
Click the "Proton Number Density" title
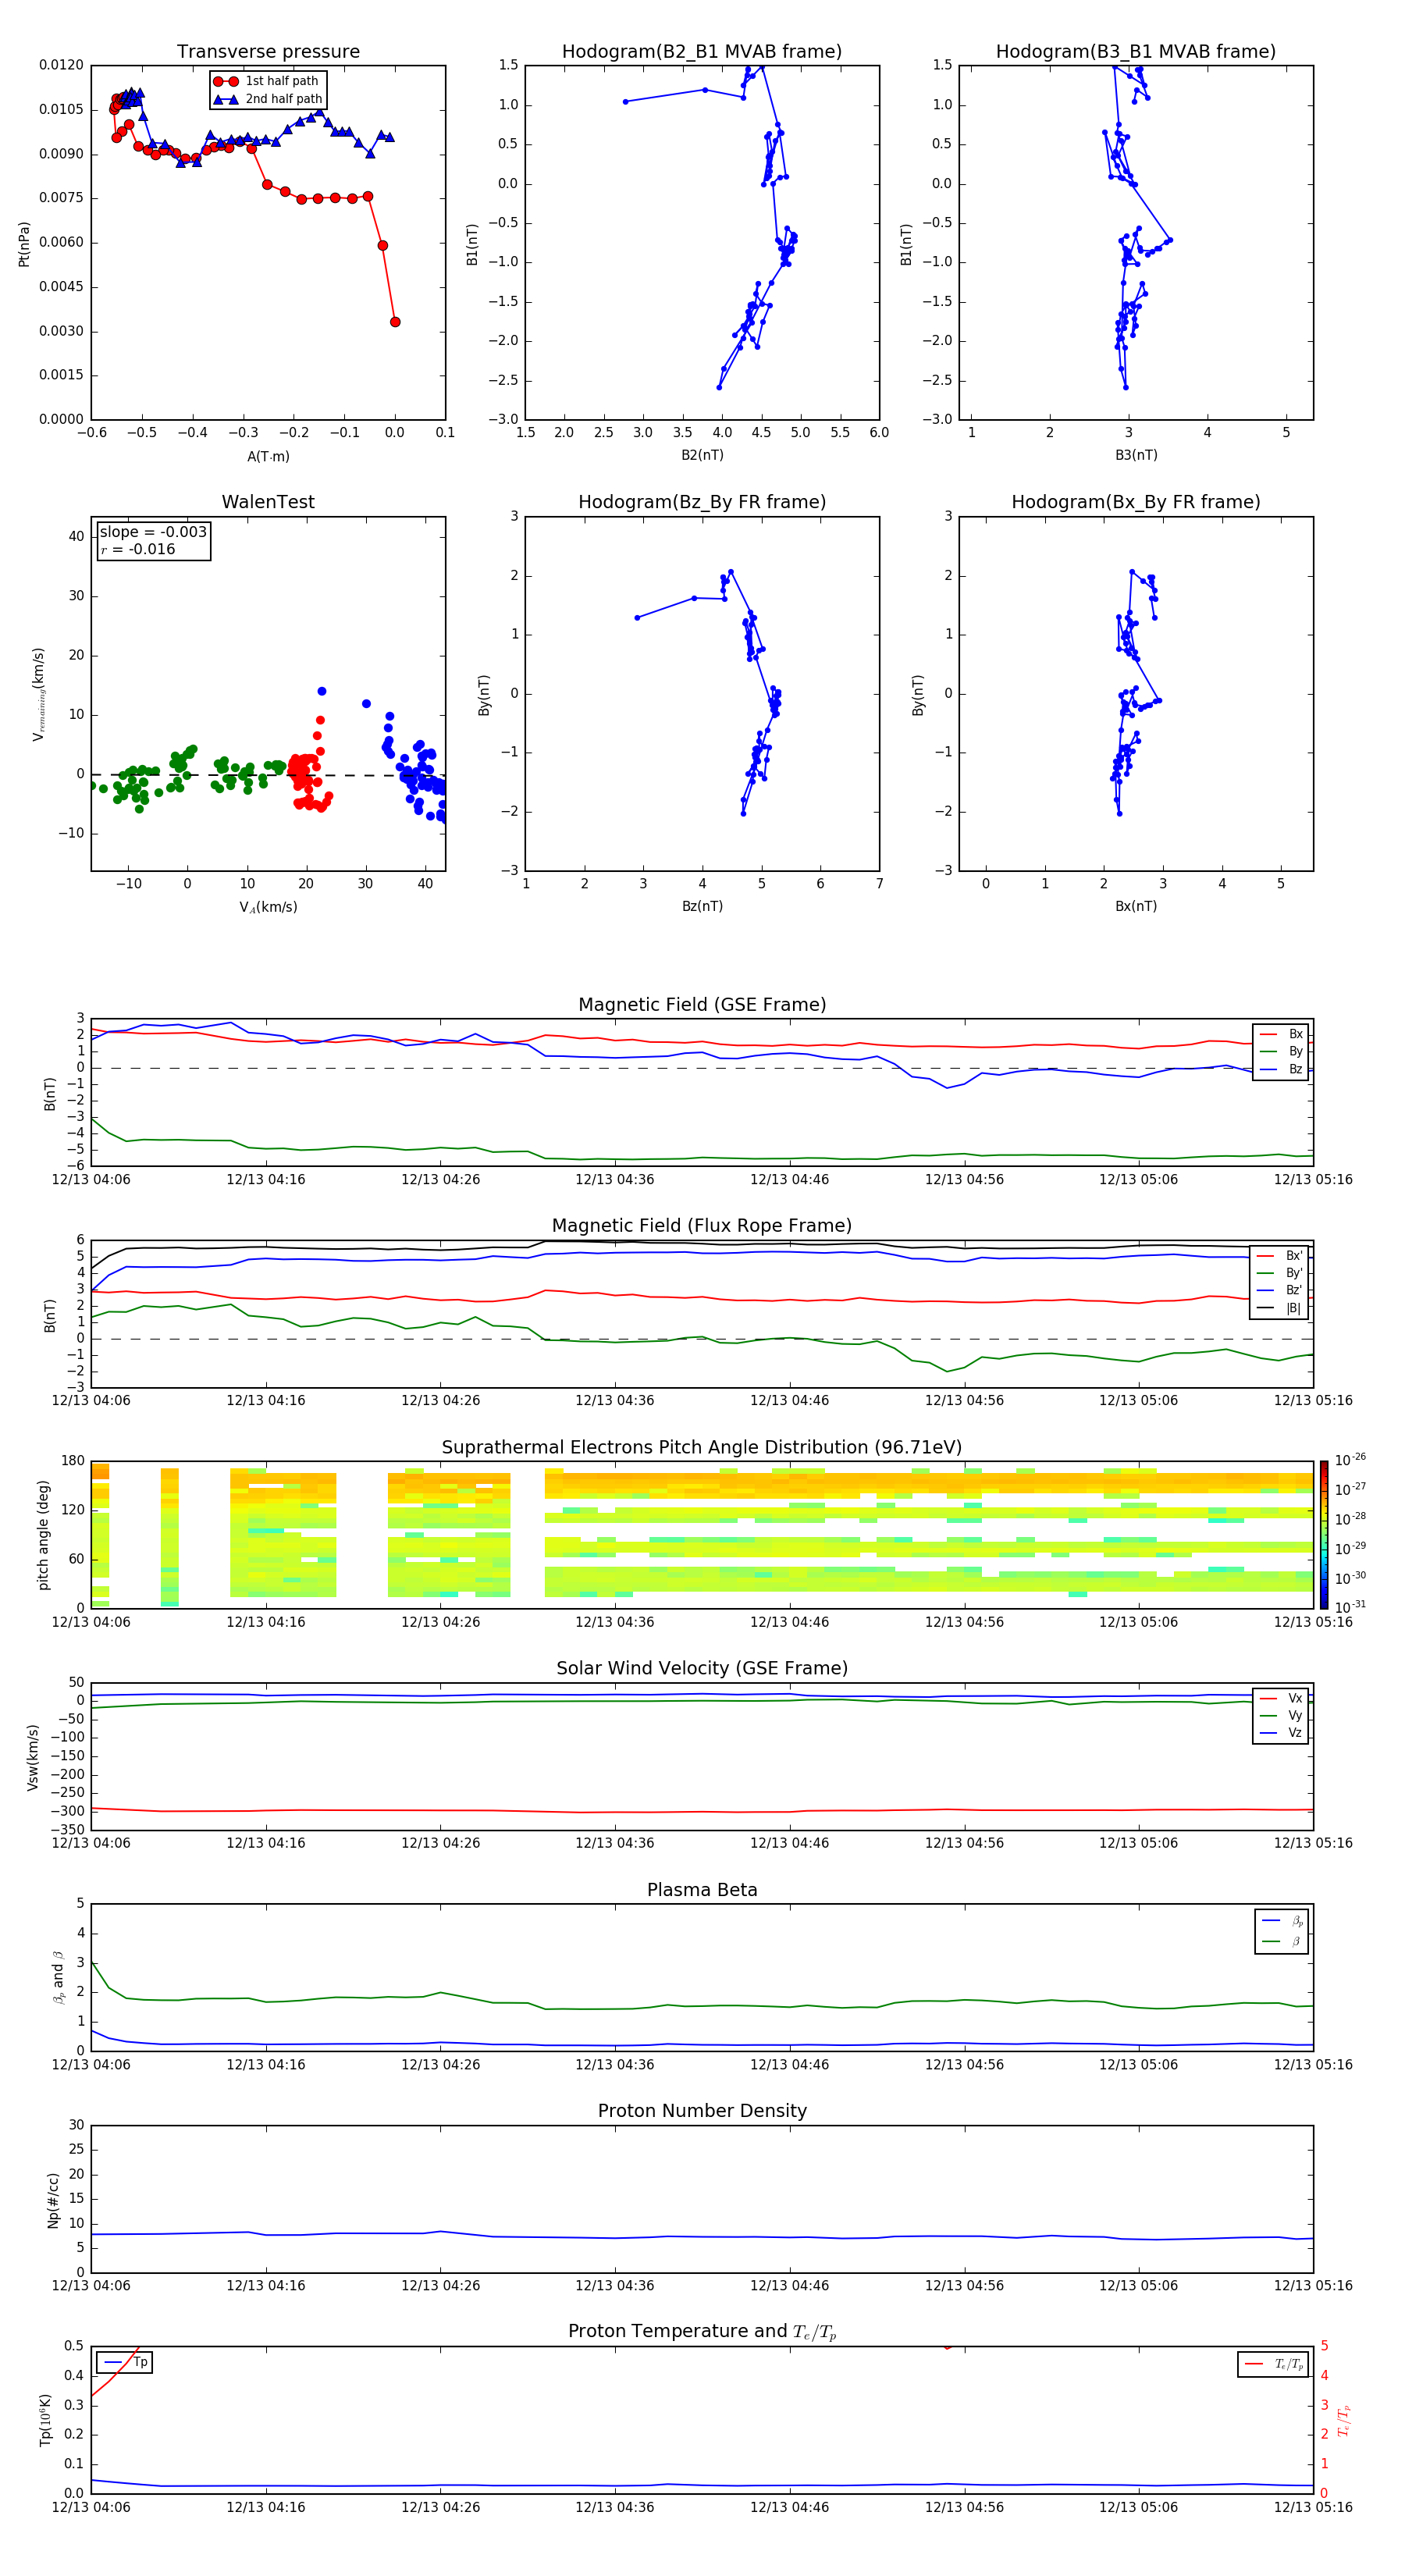pyautogui.click(x=702, y=2112)
